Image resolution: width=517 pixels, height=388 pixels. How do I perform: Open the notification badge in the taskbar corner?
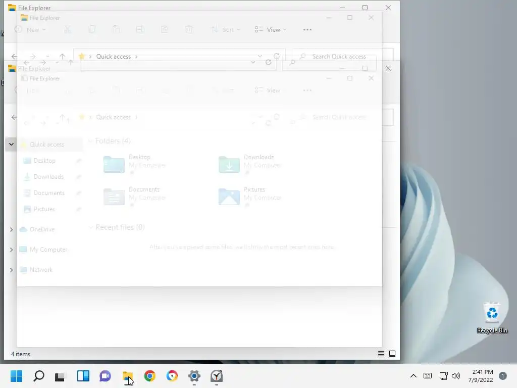pyautogui.click(x=503, y=376)
